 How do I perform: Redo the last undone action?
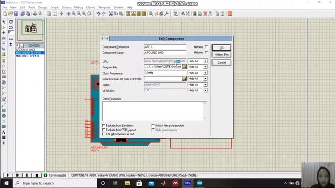104,14
